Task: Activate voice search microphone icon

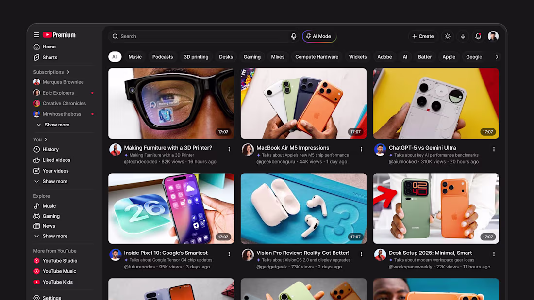Action: pos(294,36)
